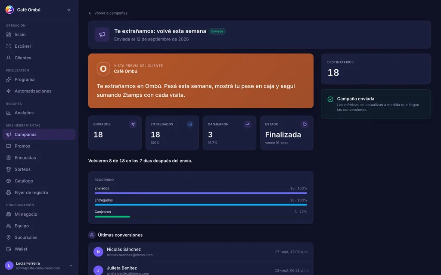
Task: Click the Enviada status badge
Action: [217, 31]
